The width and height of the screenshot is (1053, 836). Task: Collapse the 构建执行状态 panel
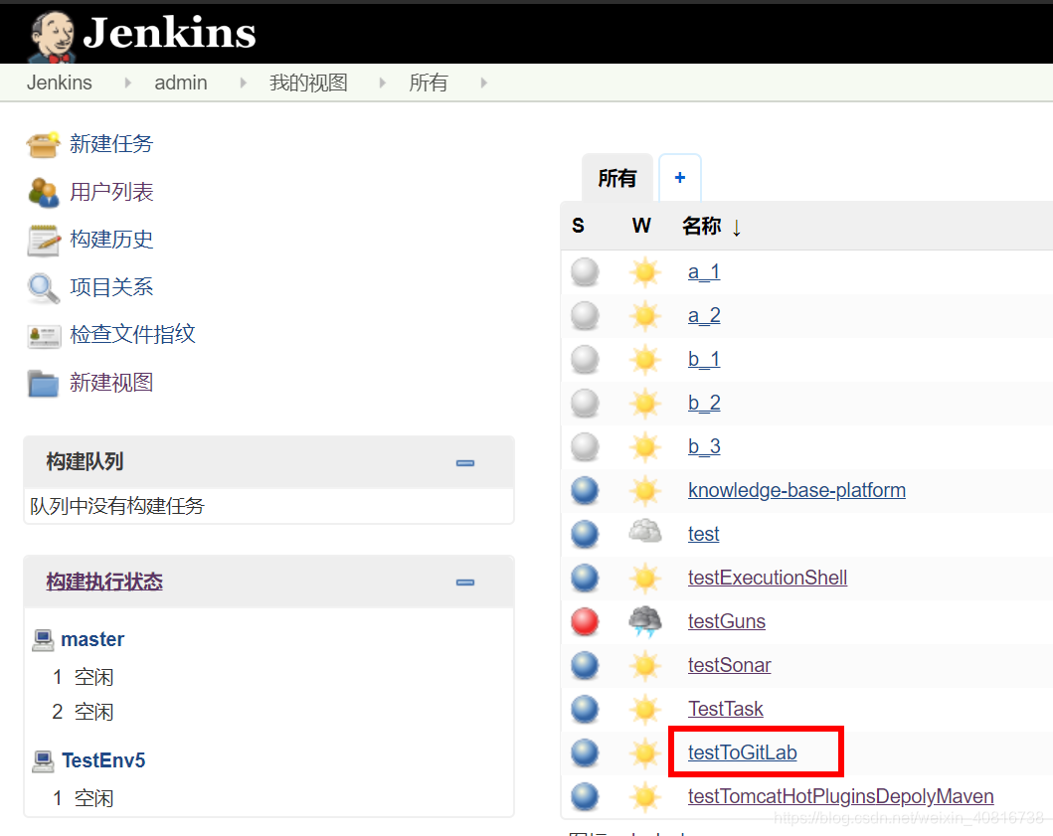click(x=465, y=583)
